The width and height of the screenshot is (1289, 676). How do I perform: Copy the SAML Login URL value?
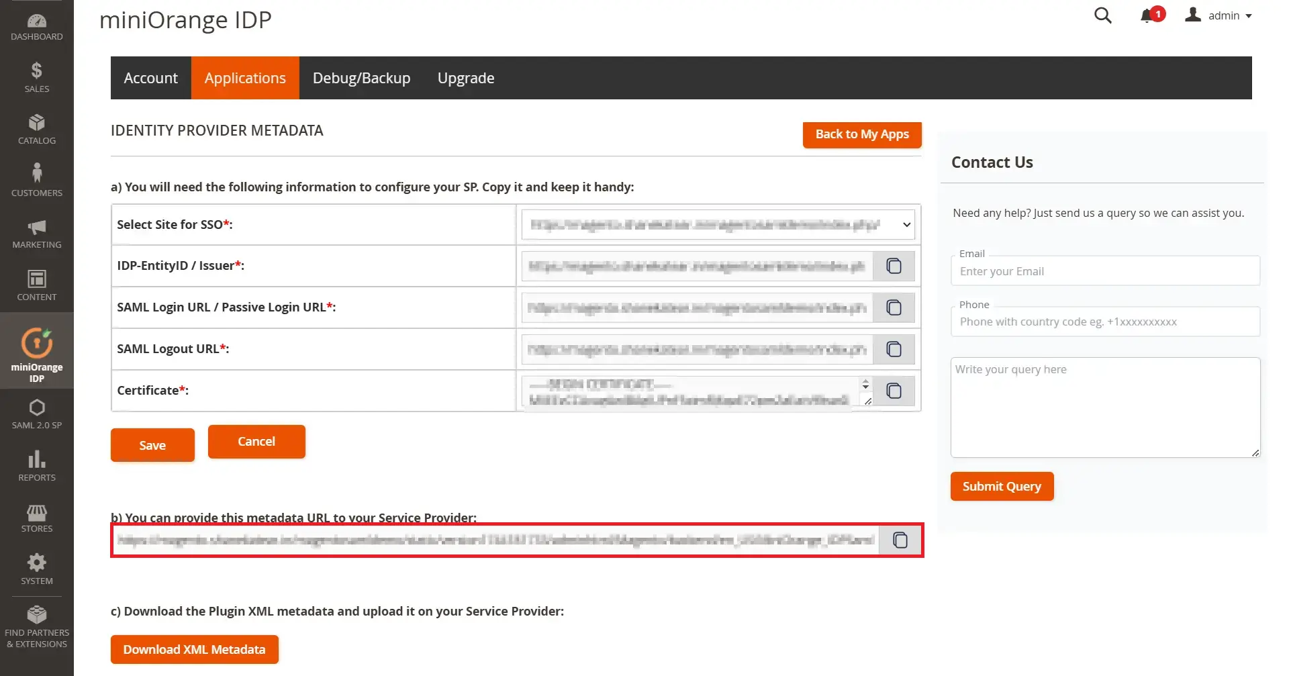[x=894, y=307]
